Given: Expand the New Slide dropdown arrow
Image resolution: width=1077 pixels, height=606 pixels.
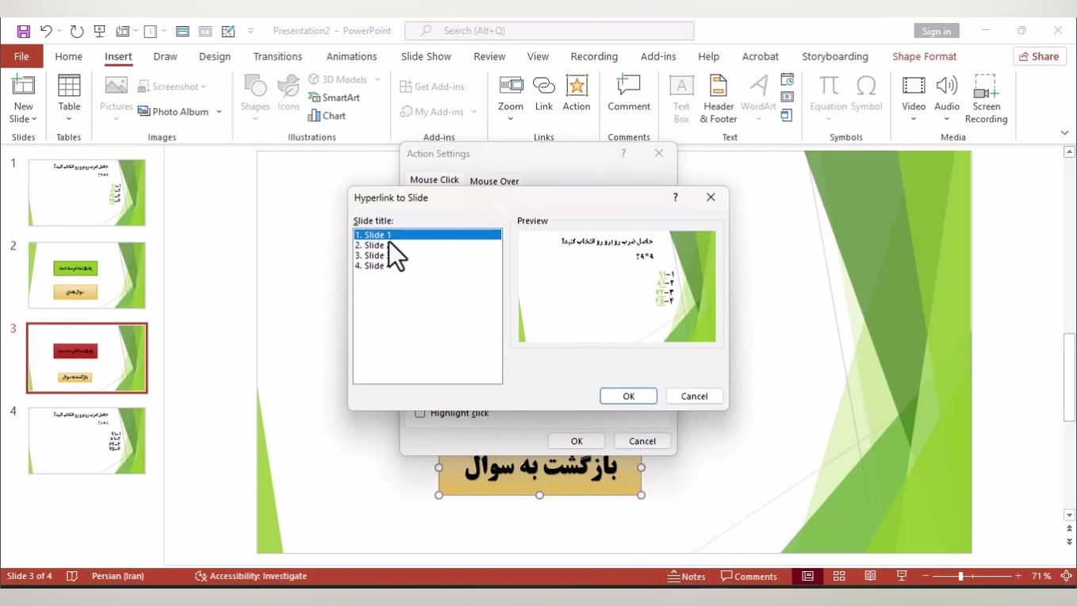Looking at the screenshot, I should point(34,119).
